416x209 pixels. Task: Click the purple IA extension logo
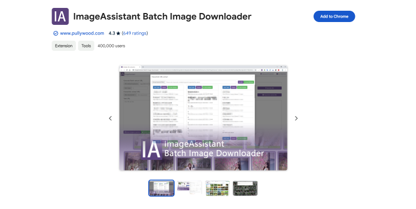coord(60,16)
